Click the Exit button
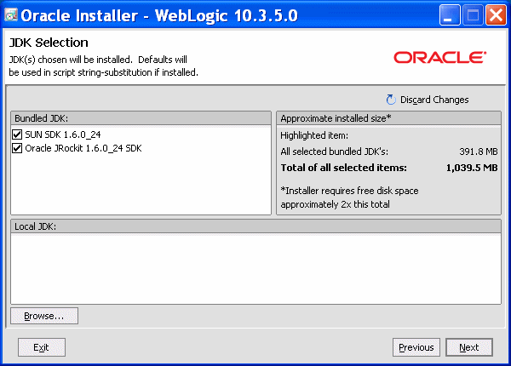This screenshot has width=511, height=366. (42, 347)
